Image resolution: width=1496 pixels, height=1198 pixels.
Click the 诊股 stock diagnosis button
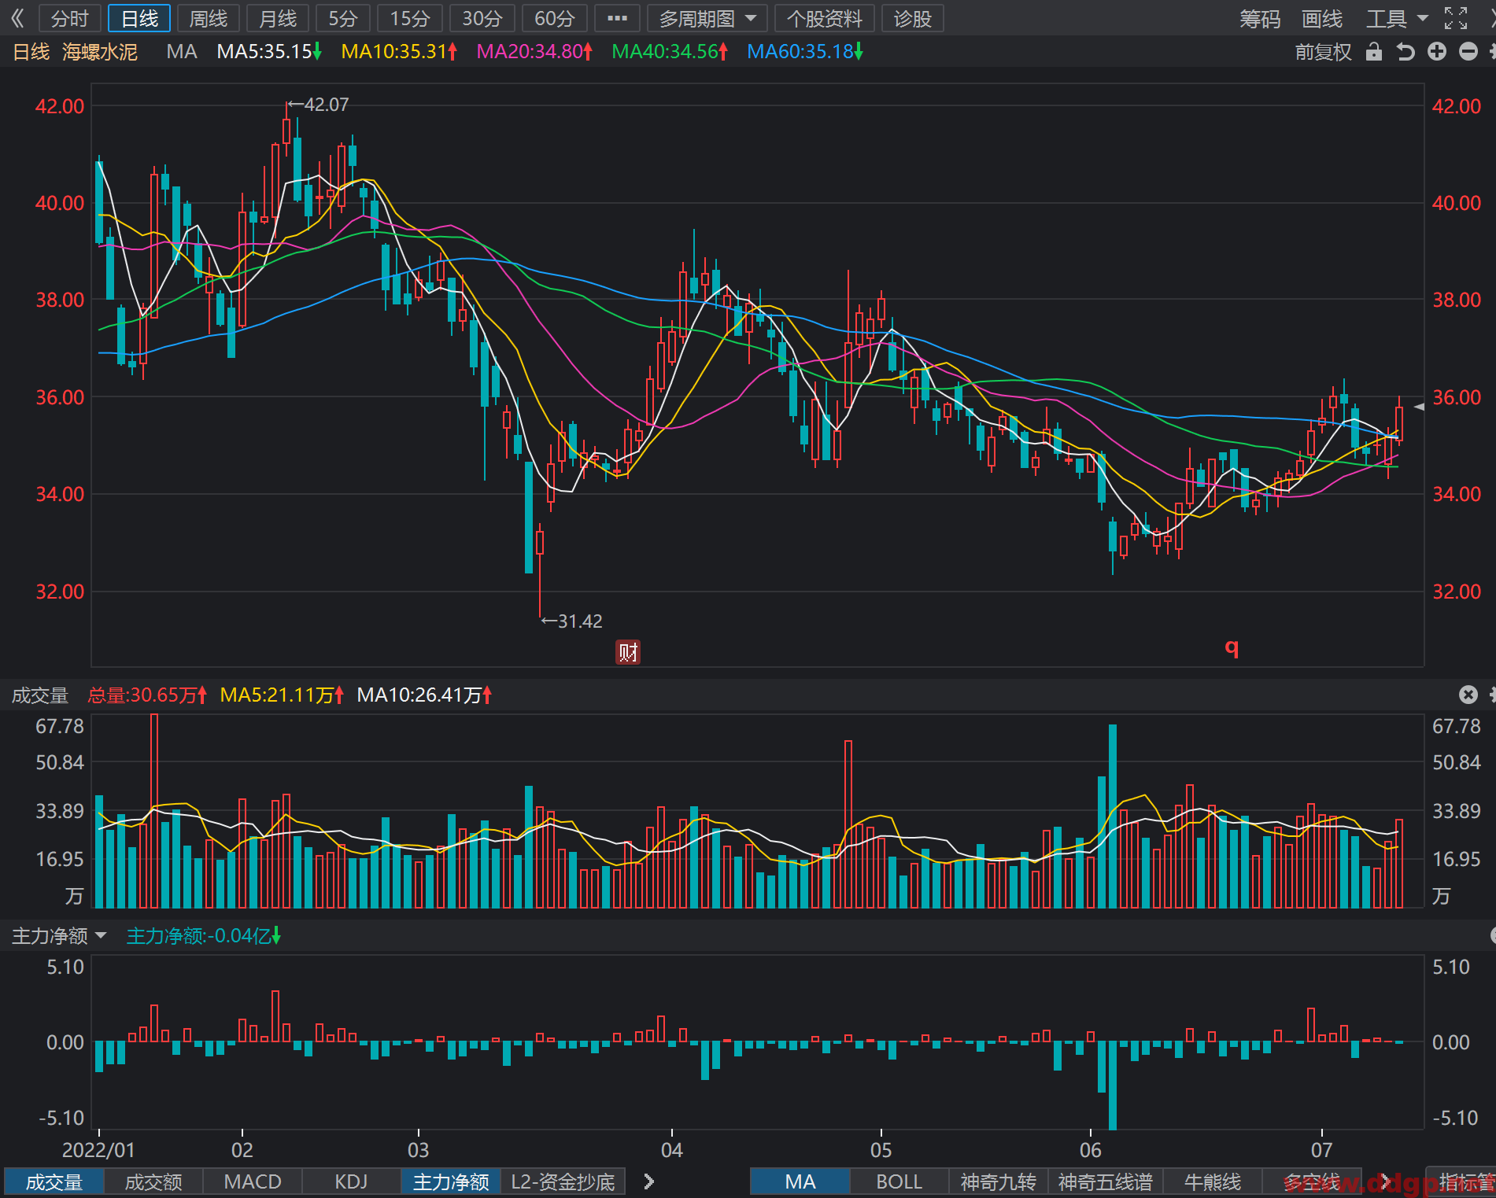tap(913, 18)
